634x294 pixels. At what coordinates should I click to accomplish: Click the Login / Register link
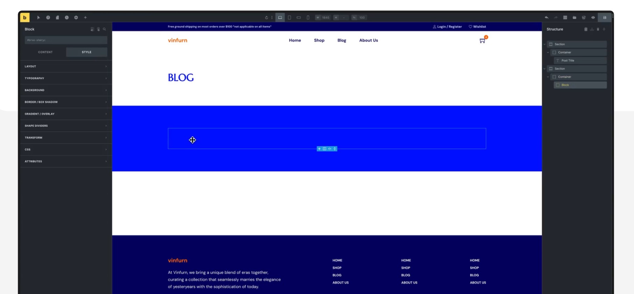coord(447,27)
